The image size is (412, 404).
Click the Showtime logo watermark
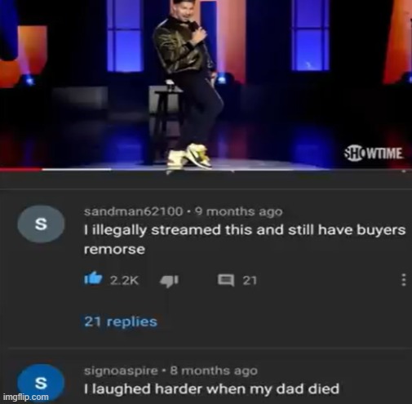(x=374, y=153)
